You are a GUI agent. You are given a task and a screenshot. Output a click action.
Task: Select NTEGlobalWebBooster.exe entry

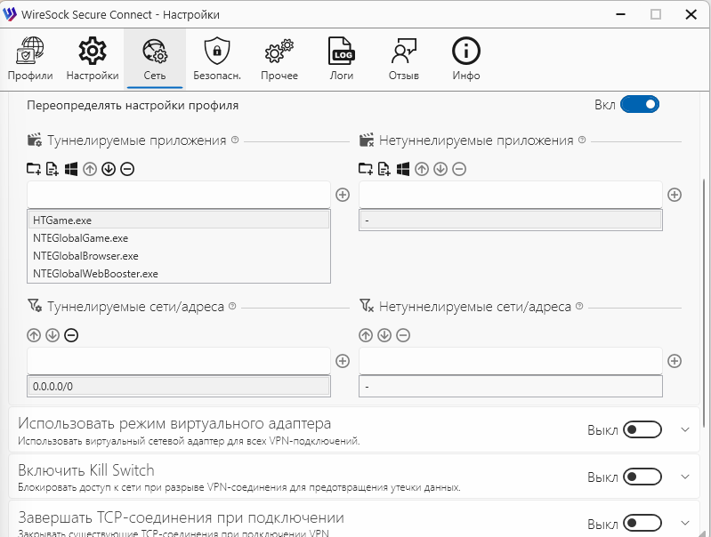[179, 273]
